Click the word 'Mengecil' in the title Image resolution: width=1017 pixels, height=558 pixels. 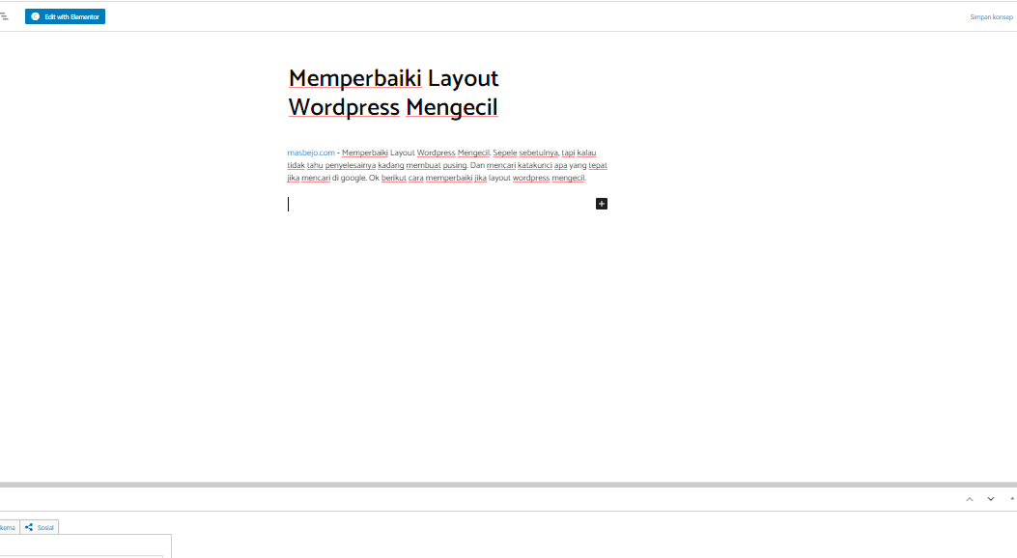click(452, 107)
